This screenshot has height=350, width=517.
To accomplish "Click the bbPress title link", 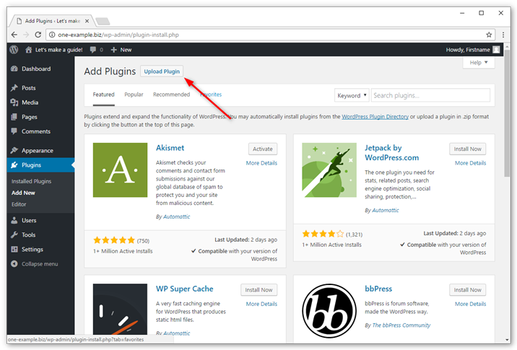I will (378, 289).
